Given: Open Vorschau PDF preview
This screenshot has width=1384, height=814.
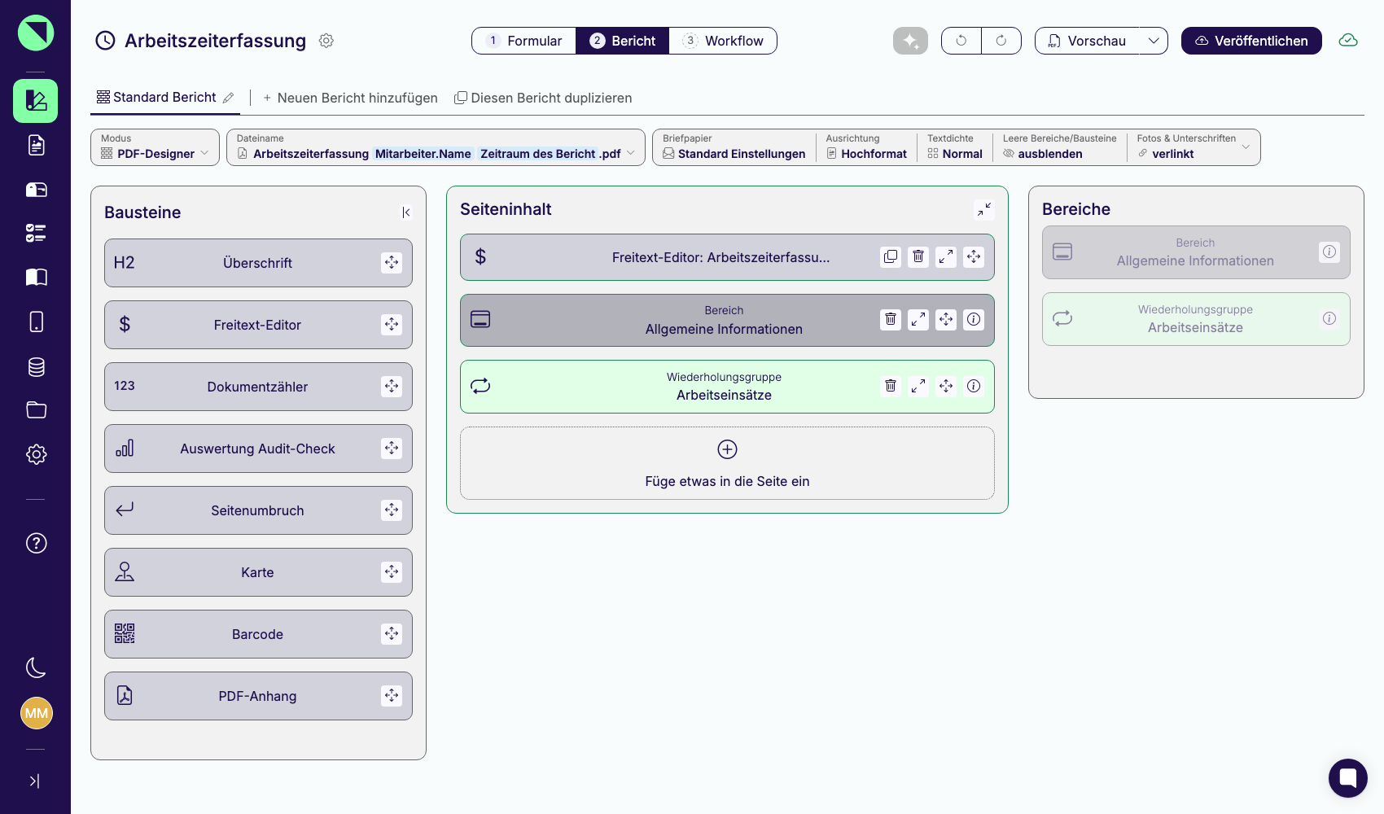Looking at the screenshot, I should point(1088,41).
